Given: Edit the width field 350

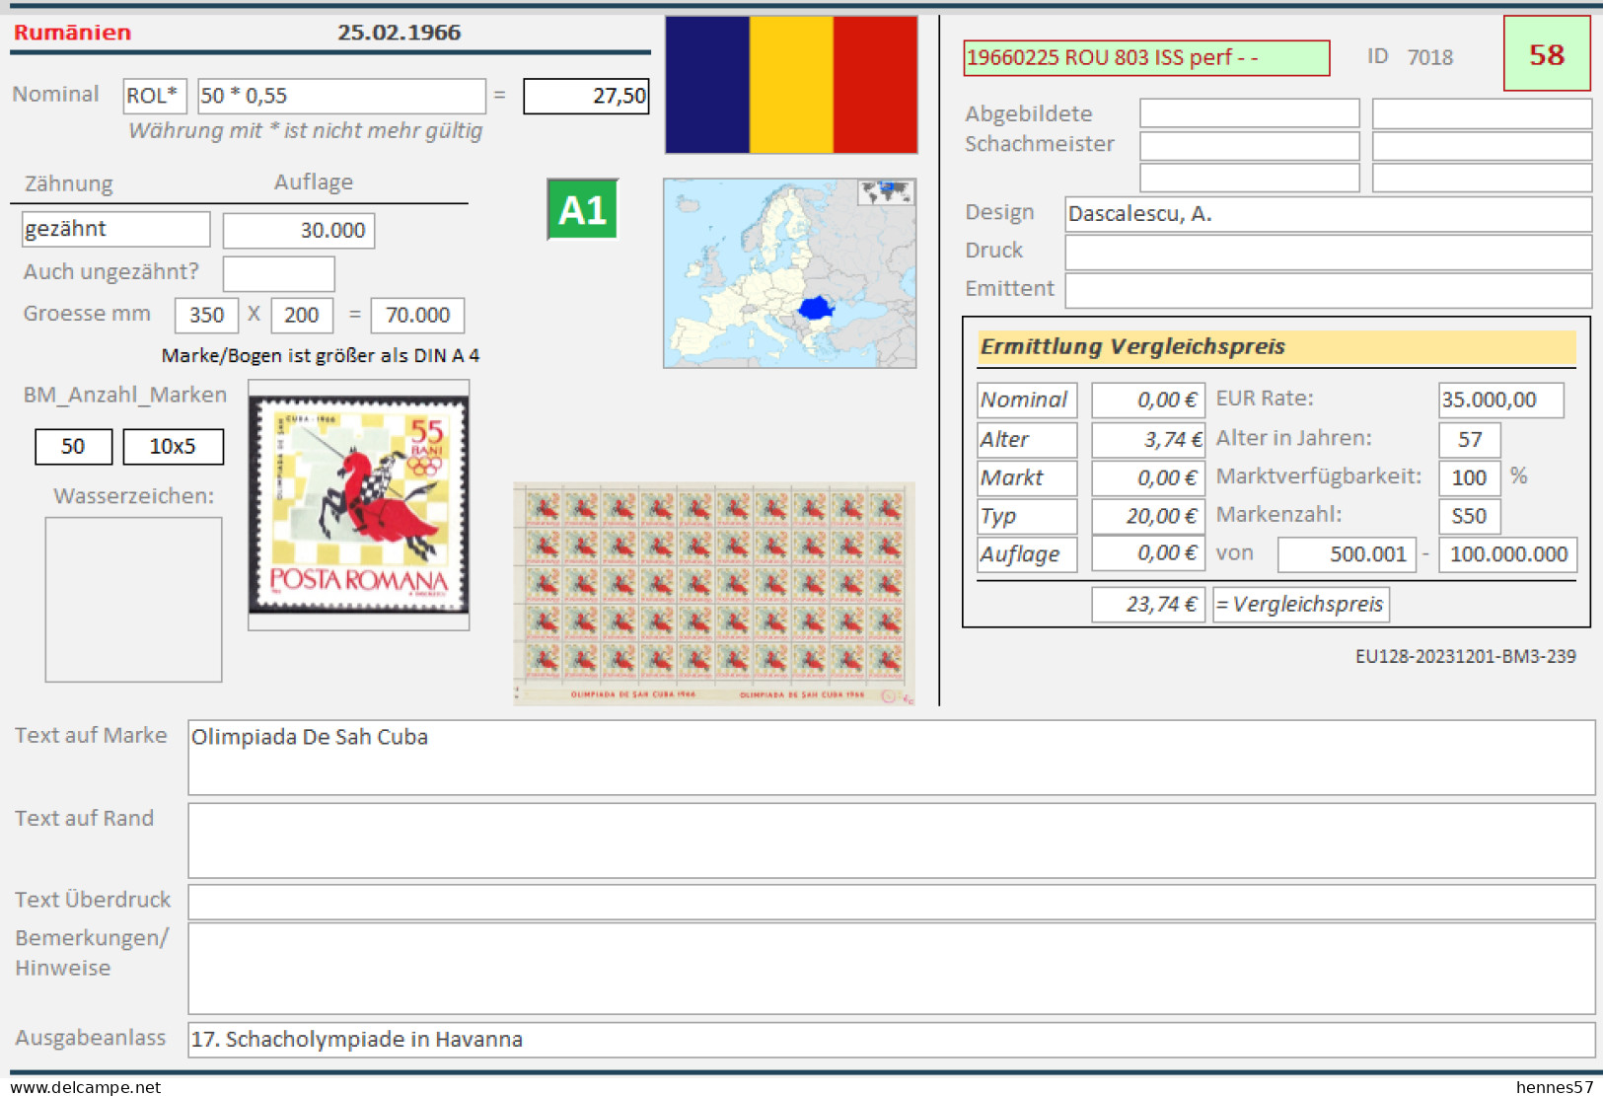Looking at the screenshot, I should [207, 316].
